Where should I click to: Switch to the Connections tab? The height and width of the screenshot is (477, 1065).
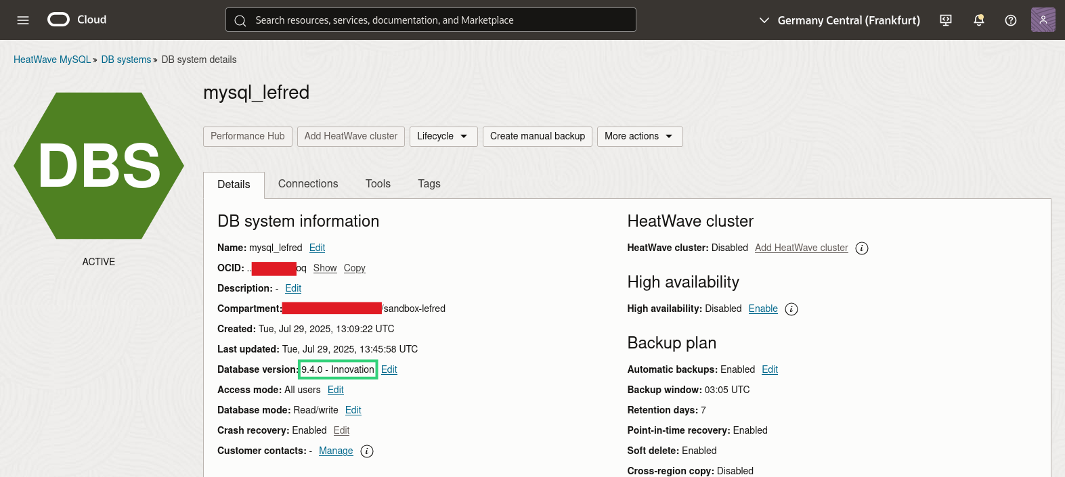(308, 184)
